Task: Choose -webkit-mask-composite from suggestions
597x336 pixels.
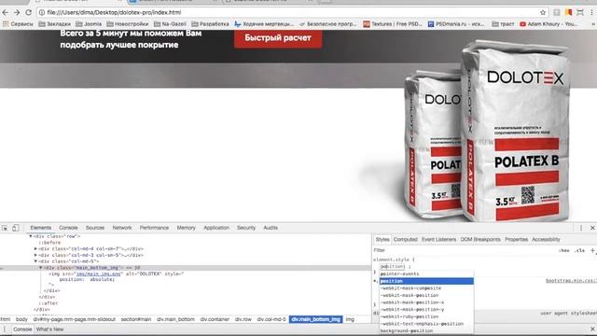Action: (x=426, y=288)
